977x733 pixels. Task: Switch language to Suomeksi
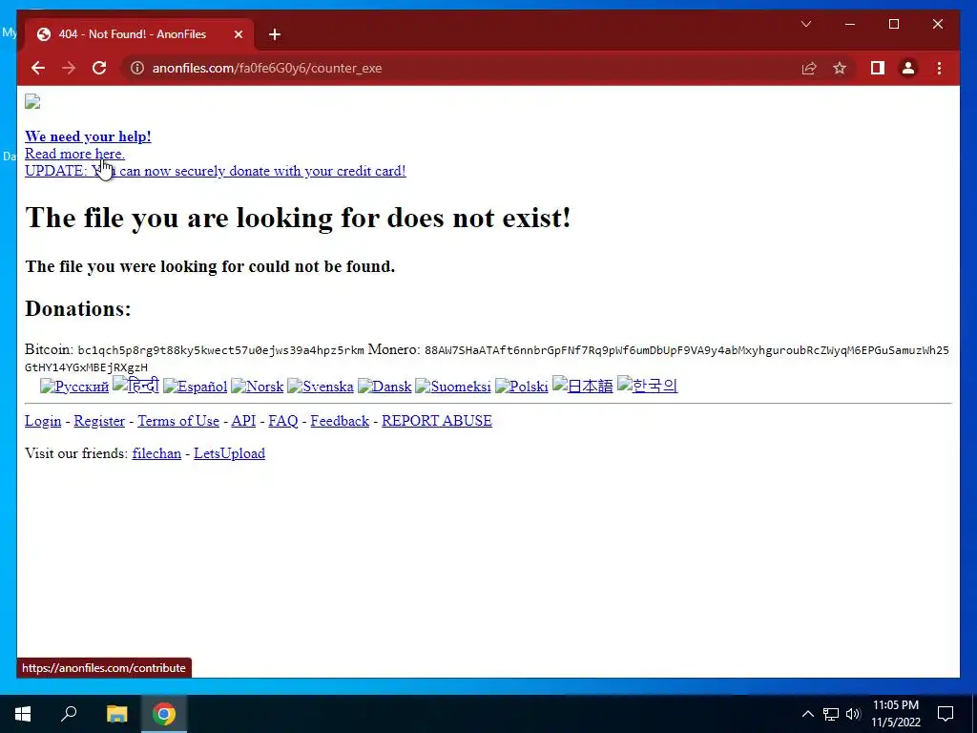point(453,387)
